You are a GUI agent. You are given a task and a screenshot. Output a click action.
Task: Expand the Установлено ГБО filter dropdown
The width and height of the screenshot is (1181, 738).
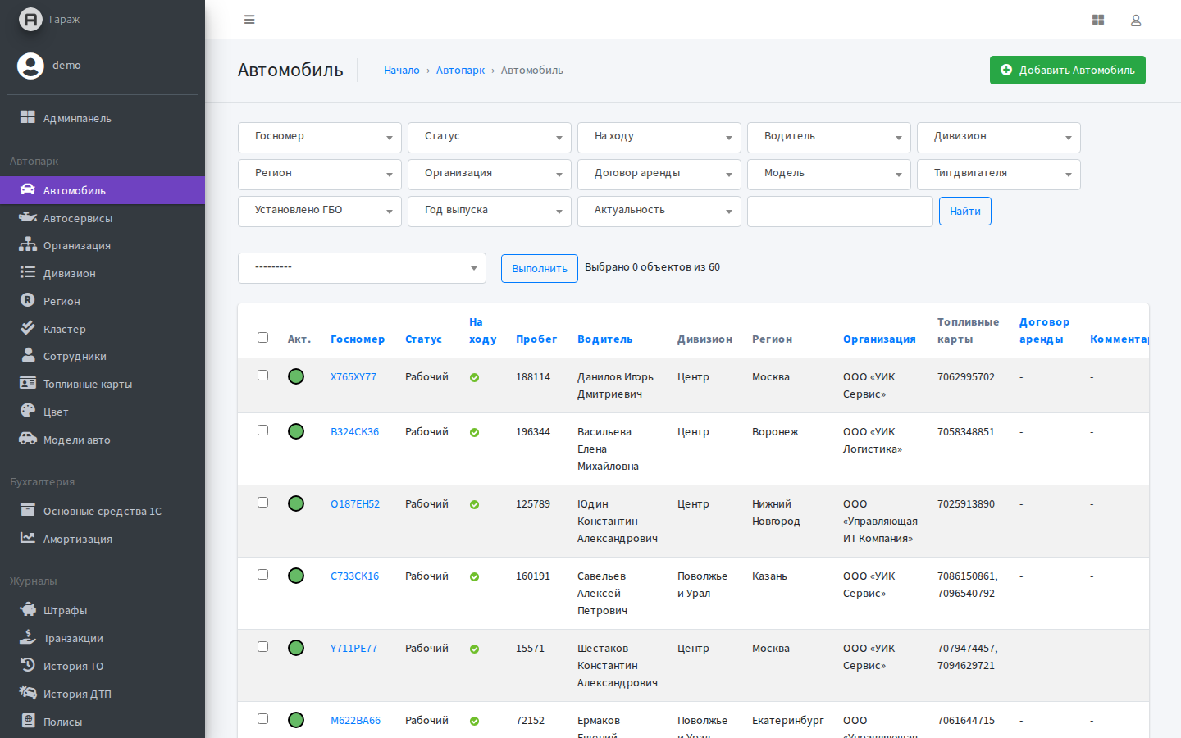(x=320, y=211)
